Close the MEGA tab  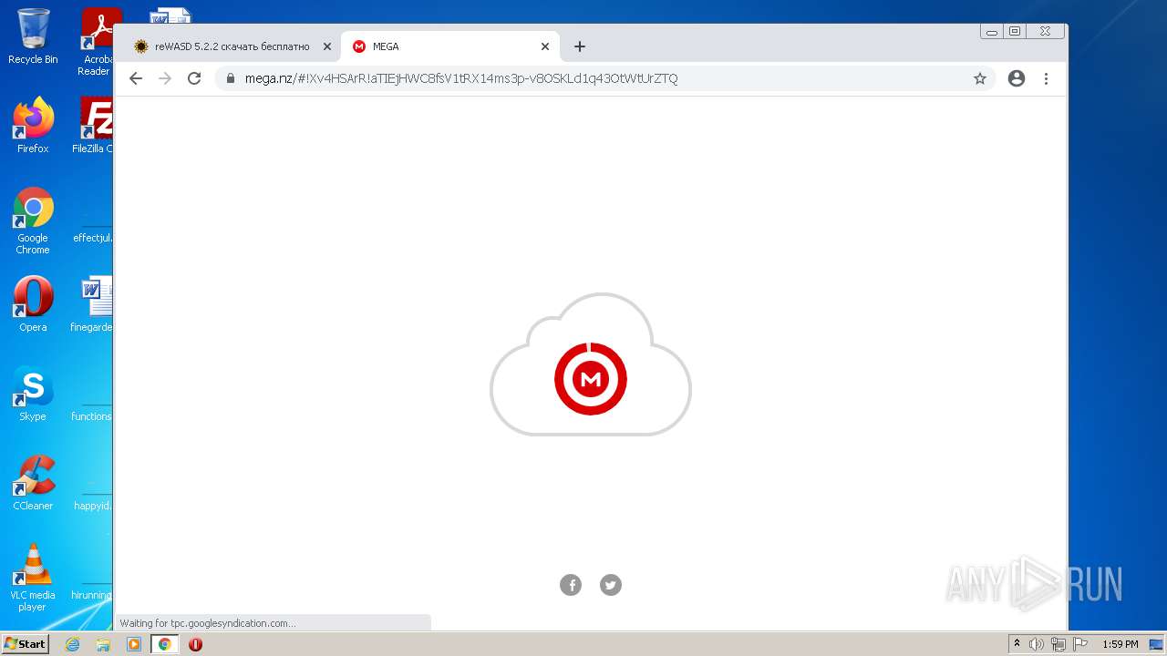545,46
